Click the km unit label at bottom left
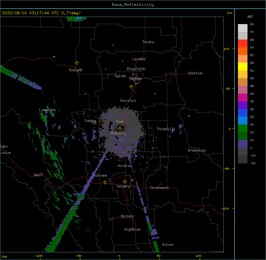The height and width of the screenshot is (260, 266). coord(5,257)
